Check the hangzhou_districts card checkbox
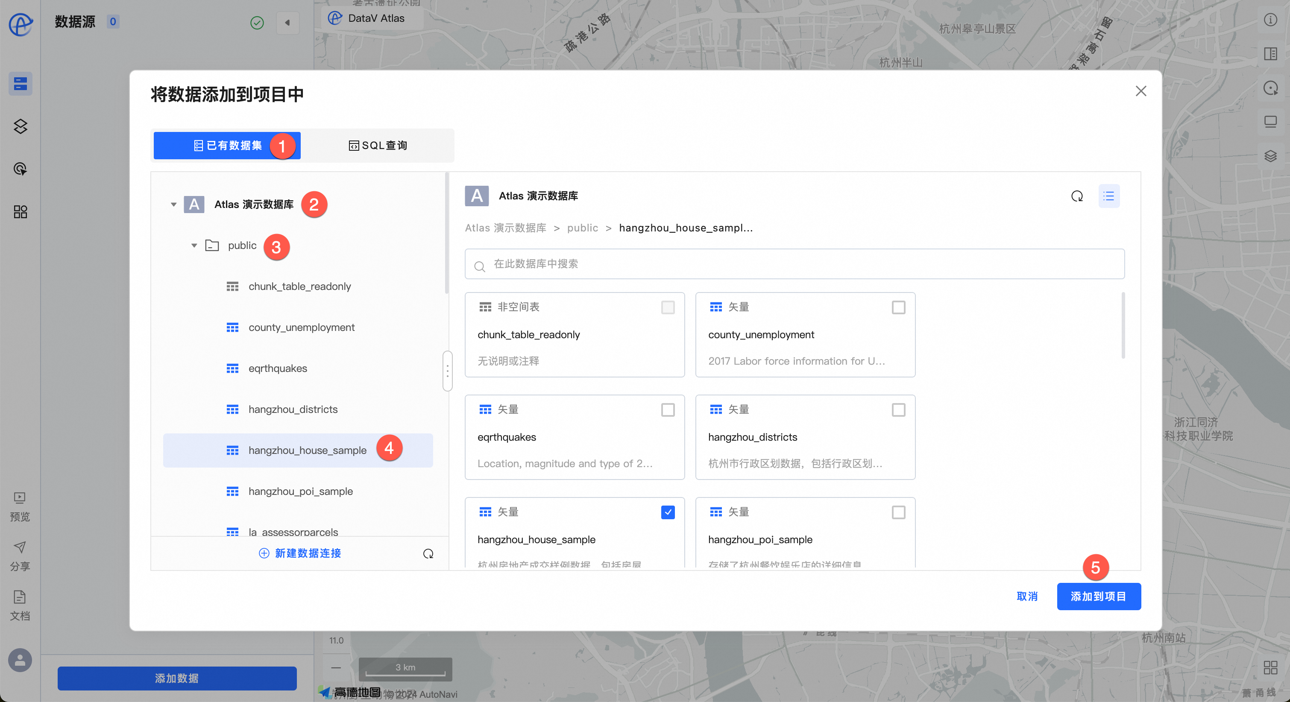This screenshot has width=1290, height=702. (x=898, y=409)
